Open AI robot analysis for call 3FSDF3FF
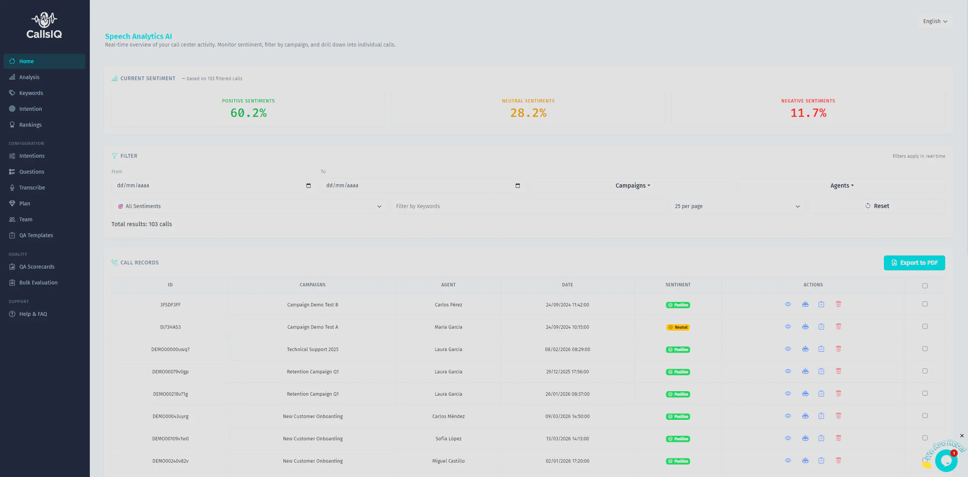 pos(805,304)
